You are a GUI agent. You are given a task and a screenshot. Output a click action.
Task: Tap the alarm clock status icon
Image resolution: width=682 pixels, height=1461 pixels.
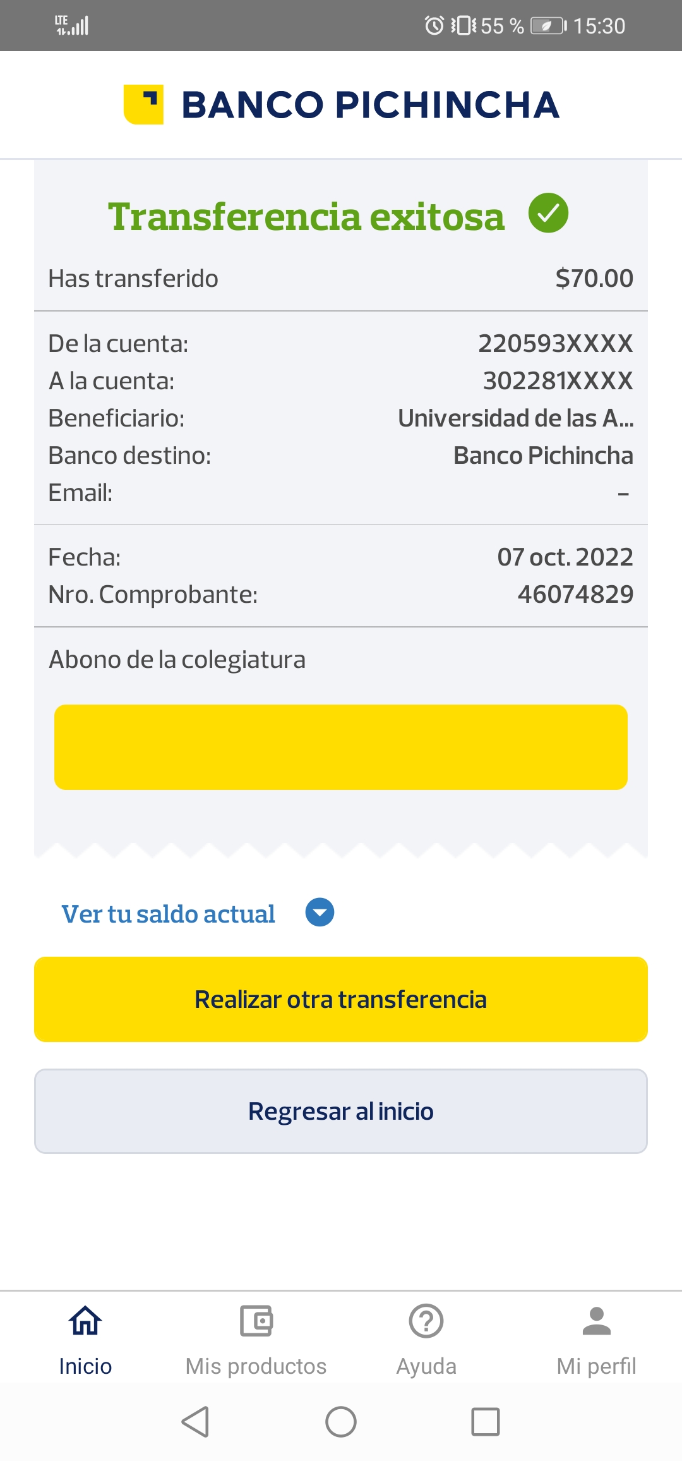coord(434,26)
